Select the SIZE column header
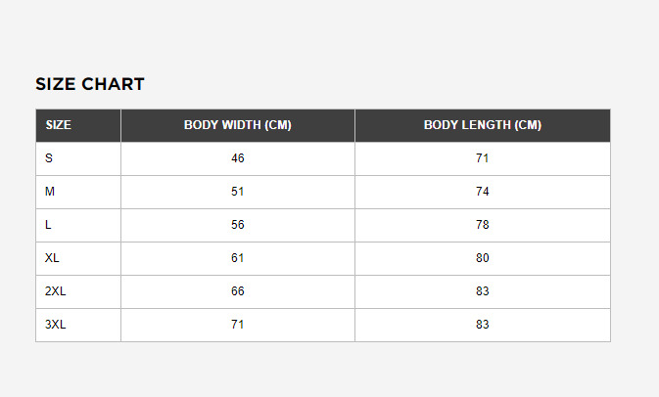The height and width of the screenshot is (397, 659). pos(59,125)
